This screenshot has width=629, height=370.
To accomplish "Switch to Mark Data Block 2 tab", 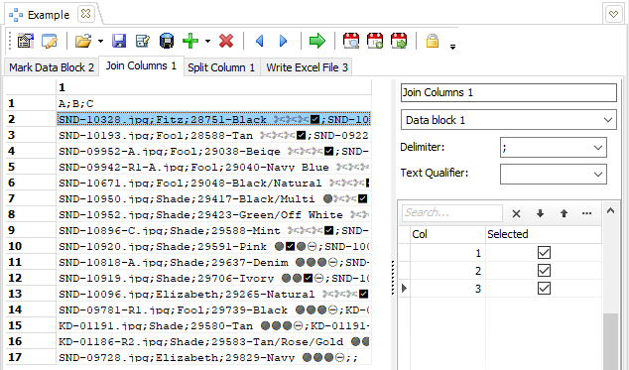I will tap(52, 67).
